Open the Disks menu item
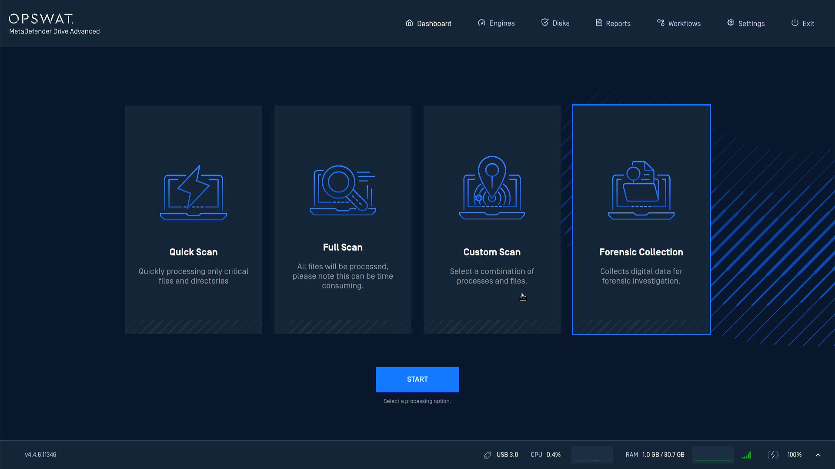Screen dimensions: 835x469 point(555,23)
